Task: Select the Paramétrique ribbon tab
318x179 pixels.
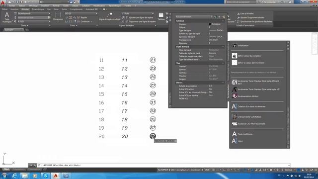Action: [x=38, y=9]
